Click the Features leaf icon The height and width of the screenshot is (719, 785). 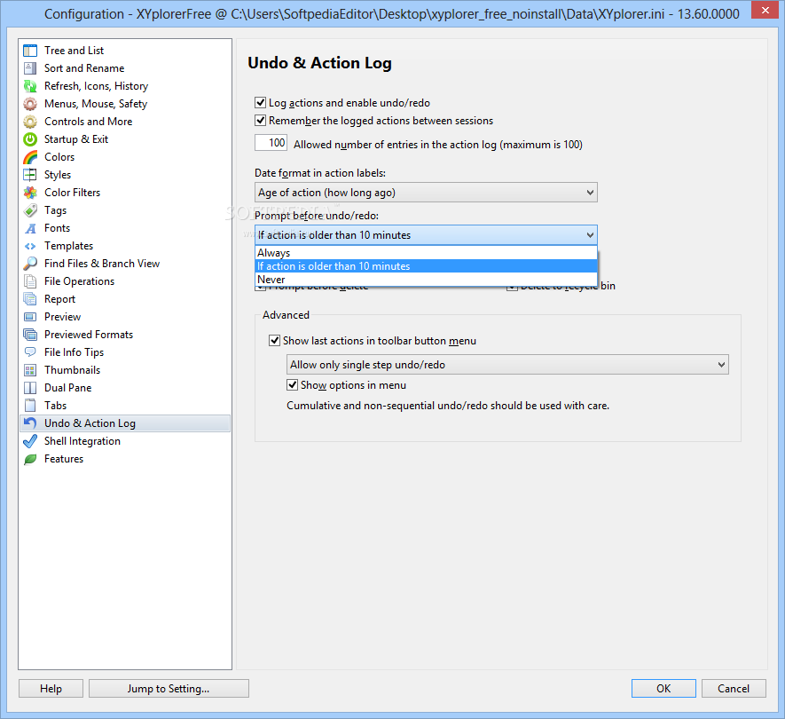[x=30, y=459]
